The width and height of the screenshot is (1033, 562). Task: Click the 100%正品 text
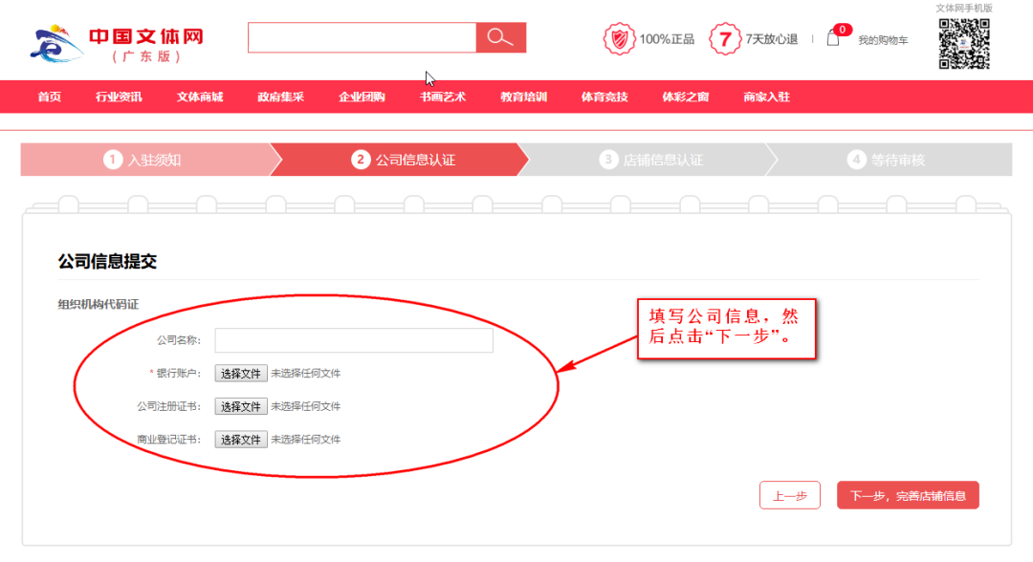click(x=667, y=39)
